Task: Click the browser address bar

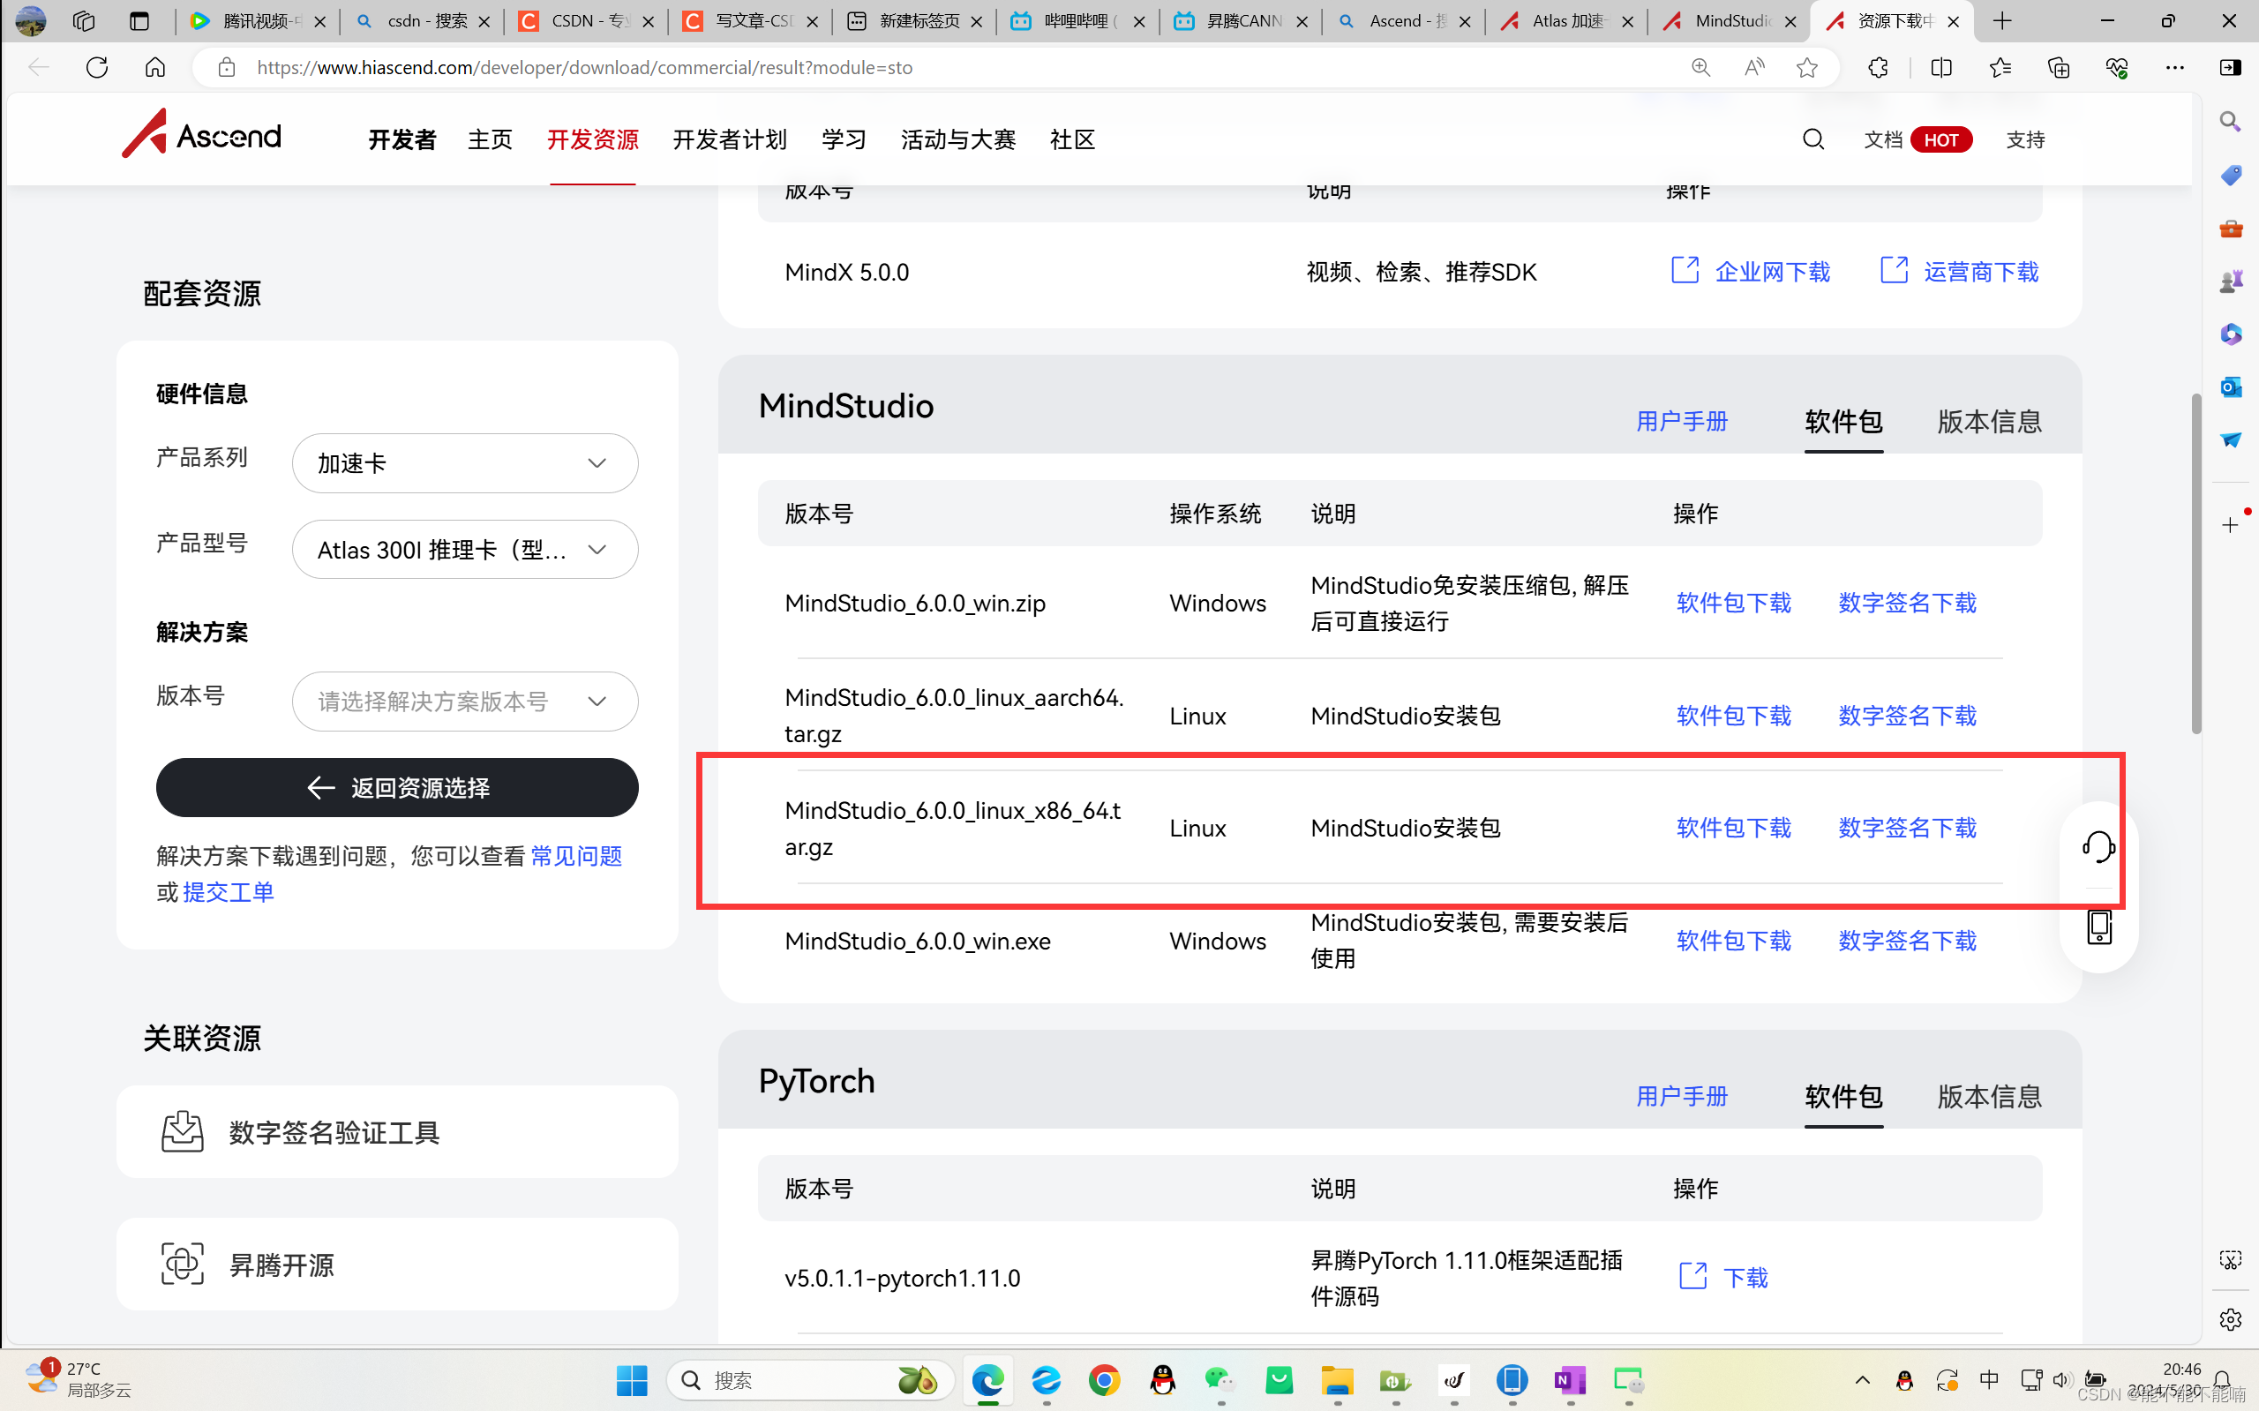Action: point(933,67)
